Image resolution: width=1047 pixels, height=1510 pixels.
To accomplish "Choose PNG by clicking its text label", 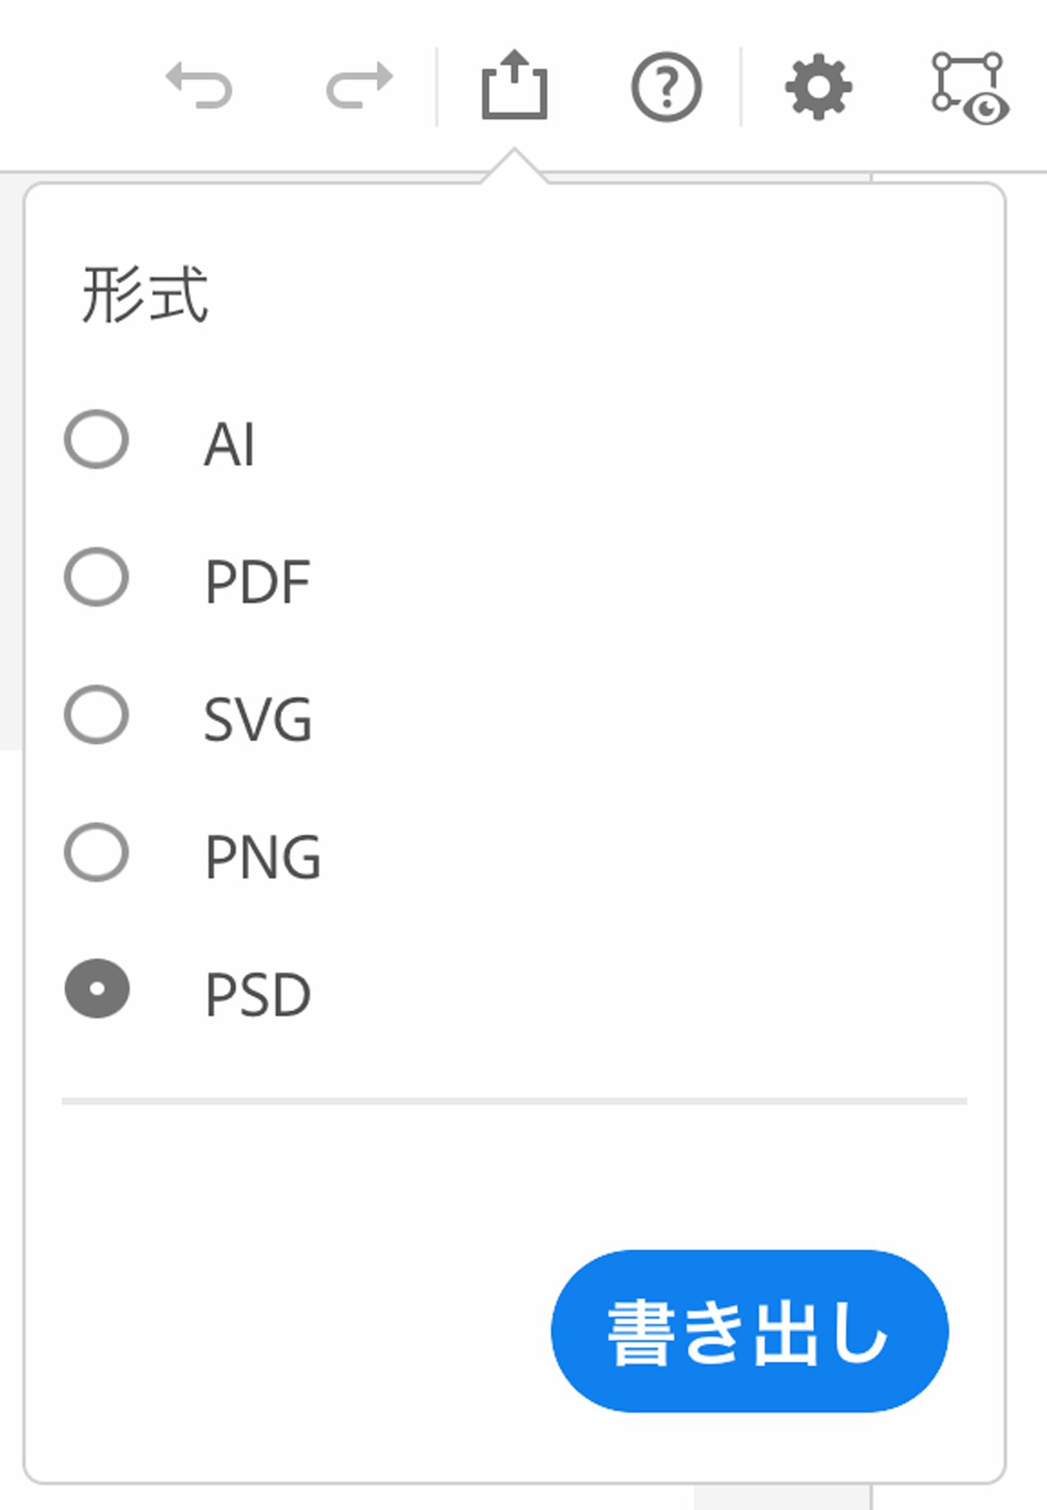I will pyautogui.click(x=264, y=854).
